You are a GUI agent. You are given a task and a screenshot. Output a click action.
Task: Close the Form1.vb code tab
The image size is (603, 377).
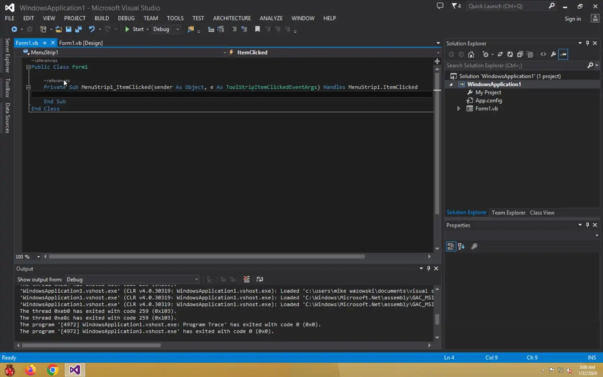53,43
